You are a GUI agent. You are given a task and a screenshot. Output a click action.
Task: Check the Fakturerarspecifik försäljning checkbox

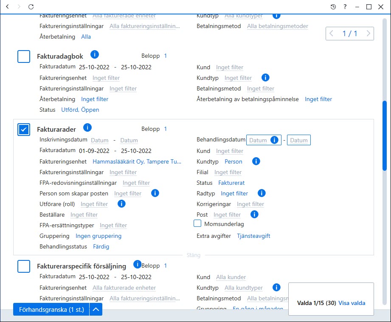pyautogui.click(x=24, y=266)
